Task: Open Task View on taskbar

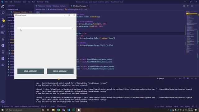Action: coord(48,110)
